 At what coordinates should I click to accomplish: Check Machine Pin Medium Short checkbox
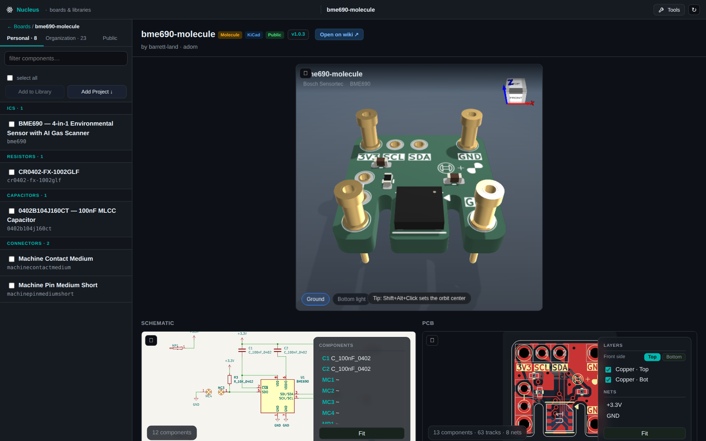point(12,285)
